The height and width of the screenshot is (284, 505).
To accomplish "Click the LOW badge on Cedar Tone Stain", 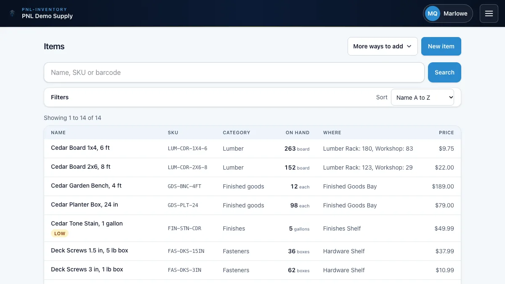I will 60,234.
